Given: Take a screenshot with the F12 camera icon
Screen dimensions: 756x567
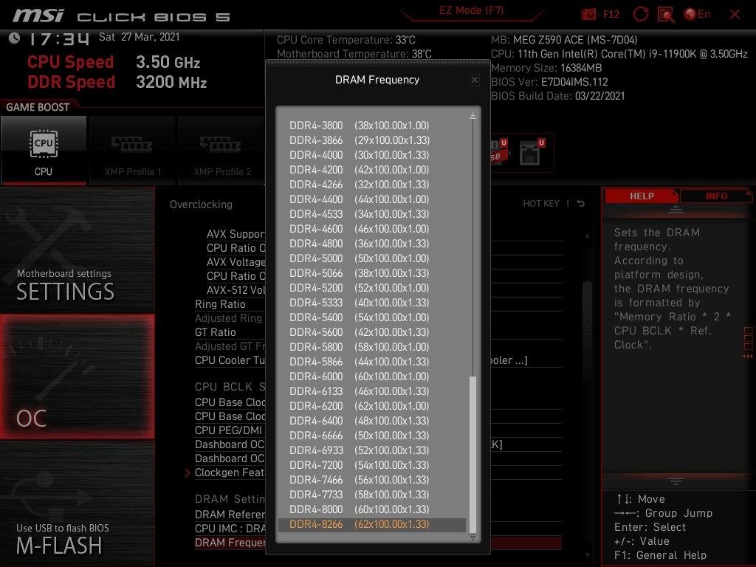Looking at the screenshot, I should coord(589,14).
